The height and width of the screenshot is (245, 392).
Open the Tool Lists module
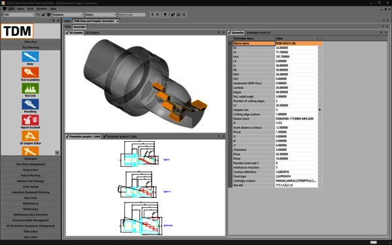click(30, 88)
